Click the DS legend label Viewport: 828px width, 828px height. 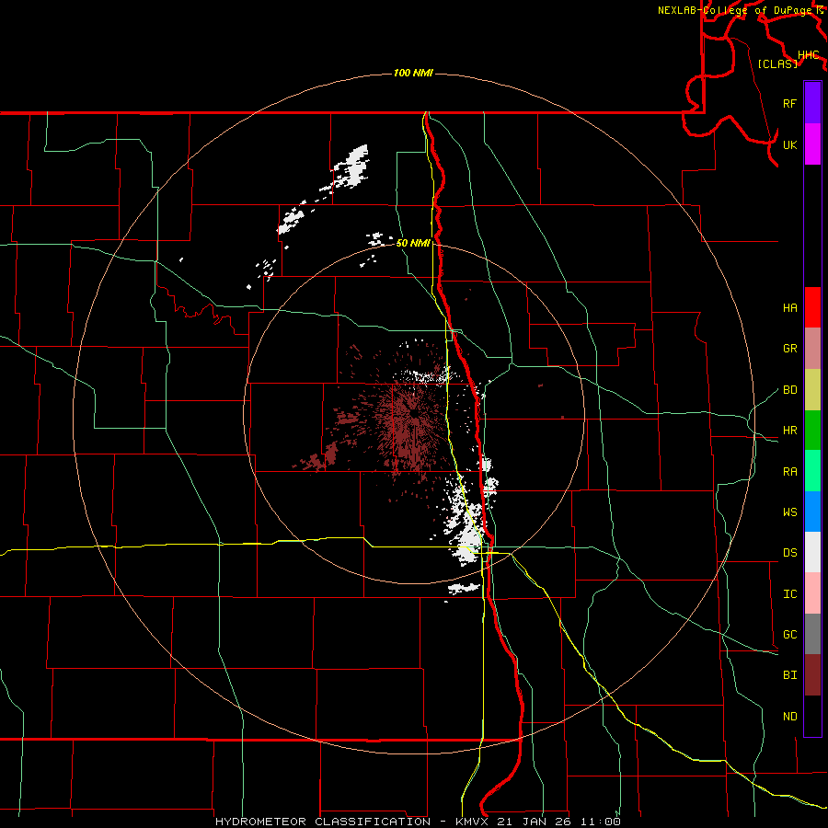(x=789, y=553)
